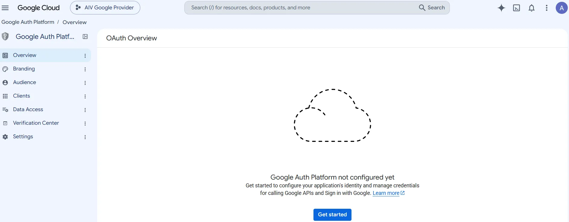569x222 pixels.
Task: Click the Settings gear icon in sidebar
Action: 5,137
